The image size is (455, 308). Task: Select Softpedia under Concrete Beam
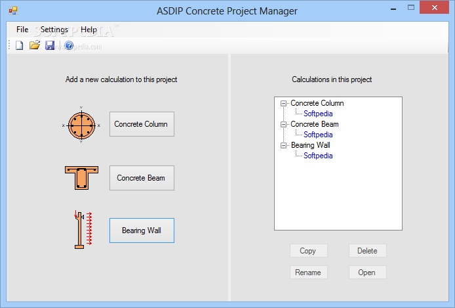click(x=318, y=135)
